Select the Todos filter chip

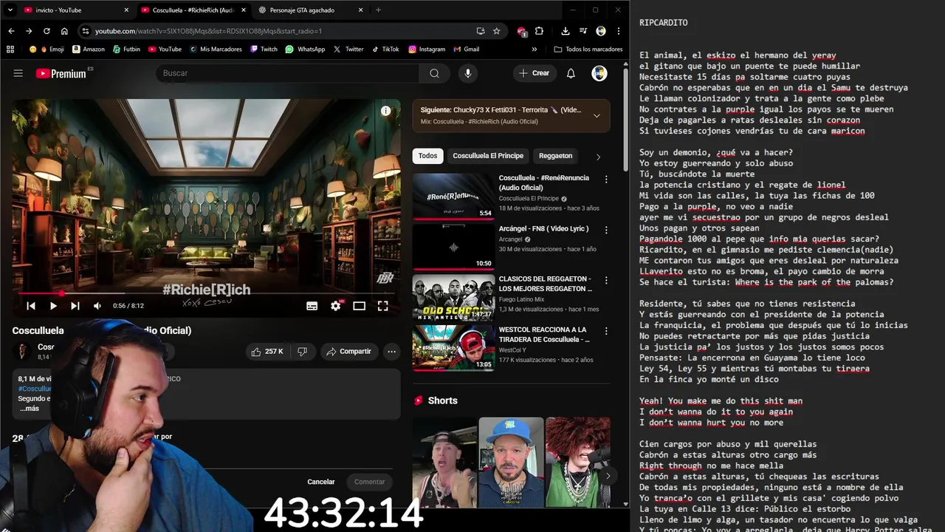[x=428, y=156]
